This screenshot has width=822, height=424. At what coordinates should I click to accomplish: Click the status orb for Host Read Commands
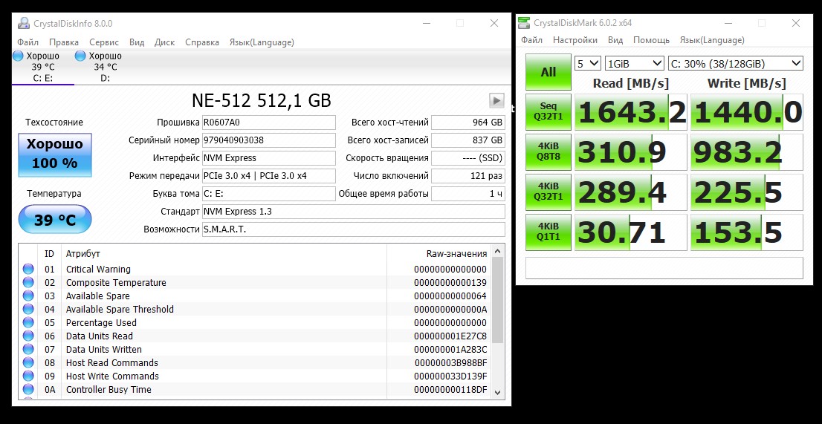(x=28, y=363)
